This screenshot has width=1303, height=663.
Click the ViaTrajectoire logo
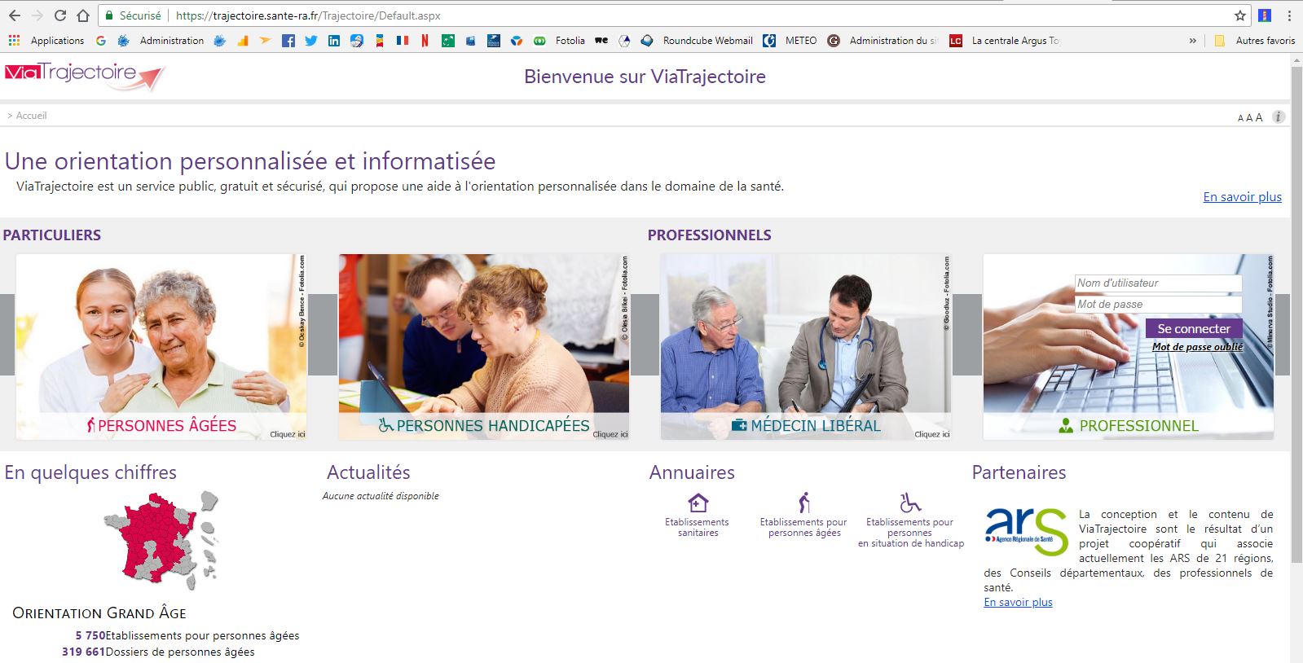(85, 77)
